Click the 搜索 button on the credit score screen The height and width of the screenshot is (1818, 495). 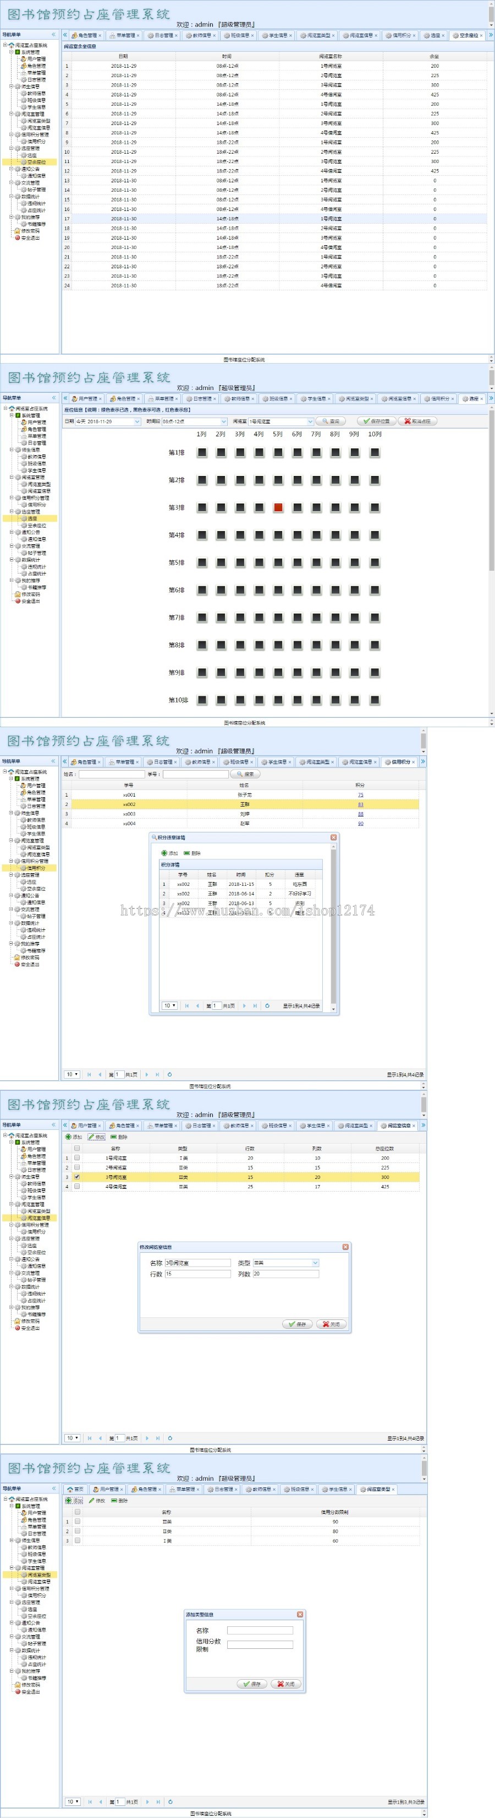(245, 774)
